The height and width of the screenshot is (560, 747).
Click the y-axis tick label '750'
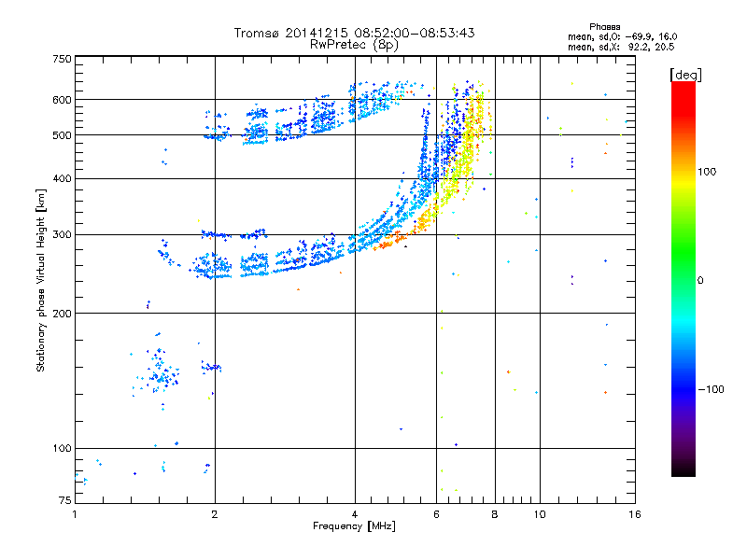[x=63, y=59]
